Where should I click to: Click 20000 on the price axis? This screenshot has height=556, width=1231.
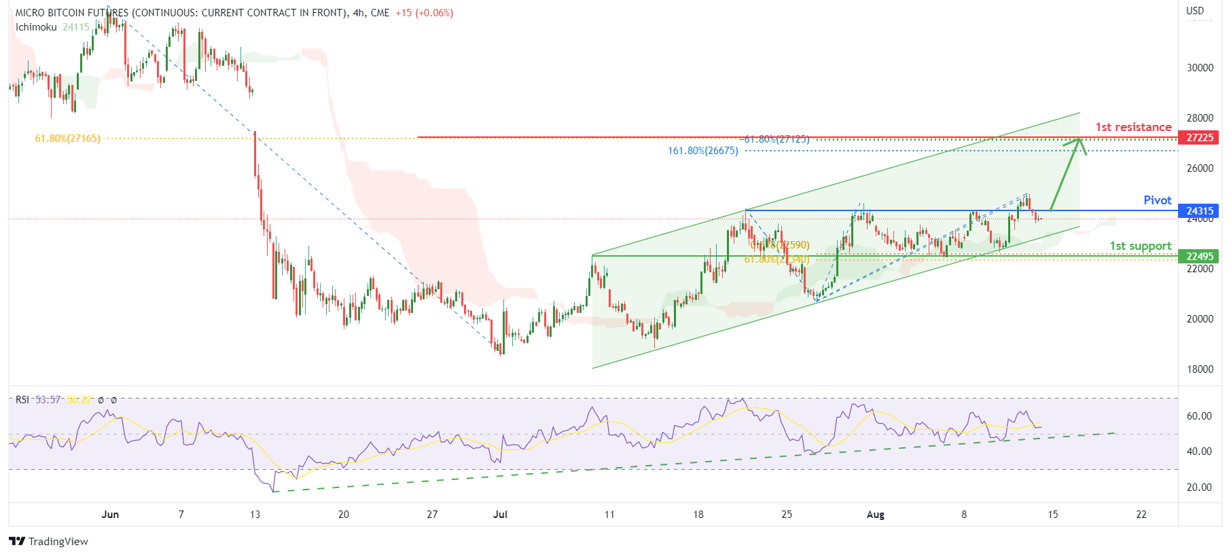[1200, 319]
